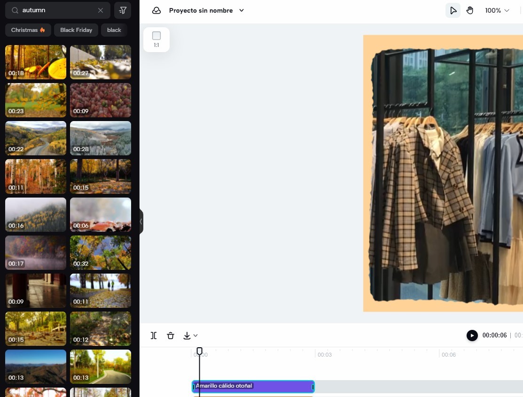Click the 00:03 mark on timeline ruler
The height and width of the screenshot is (397, 523).
tap(325, 355)
